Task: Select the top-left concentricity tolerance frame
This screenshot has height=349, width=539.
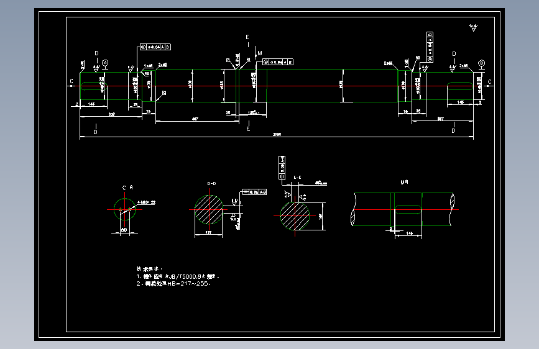Action: (155, 47)
